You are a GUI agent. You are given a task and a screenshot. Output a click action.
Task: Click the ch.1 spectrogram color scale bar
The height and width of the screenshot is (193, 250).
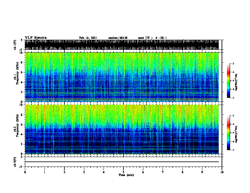pyautogui.click(x=228, y=81)
